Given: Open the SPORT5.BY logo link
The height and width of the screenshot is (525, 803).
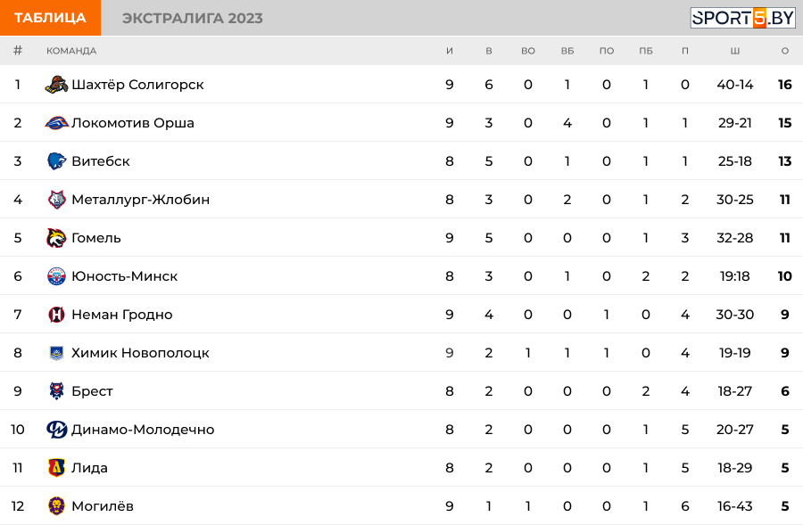Looking at the screenshot, I should pos(742,18).
